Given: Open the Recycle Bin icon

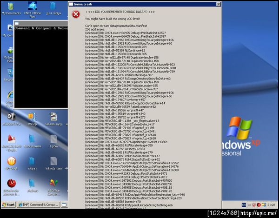Looking at the screenshot, I should (x=8, y=75).
